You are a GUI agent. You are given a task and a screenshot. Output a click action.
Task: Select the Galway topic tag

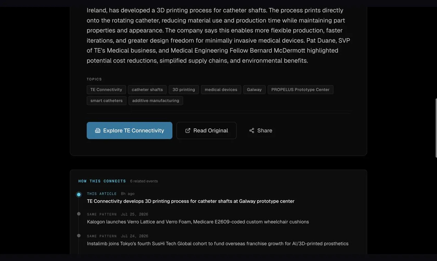[x=254, y=90]
